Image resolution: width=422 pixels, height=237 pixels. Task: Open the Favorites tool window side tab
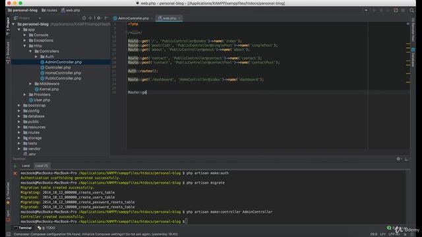(x=8, y=193)
